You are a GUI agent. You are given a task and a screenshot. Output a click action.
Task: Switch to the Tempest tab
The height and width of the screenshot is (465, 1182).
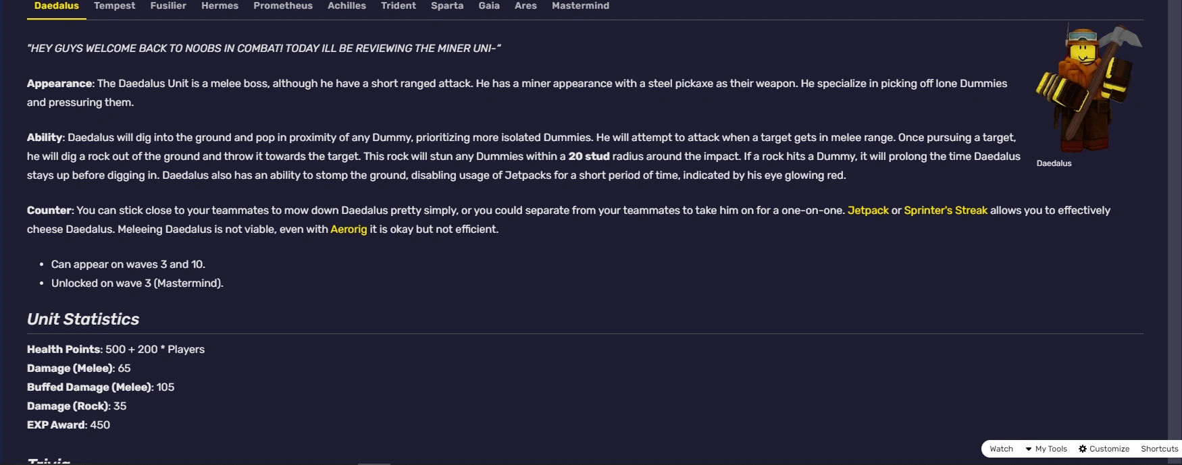pos(113,5)
